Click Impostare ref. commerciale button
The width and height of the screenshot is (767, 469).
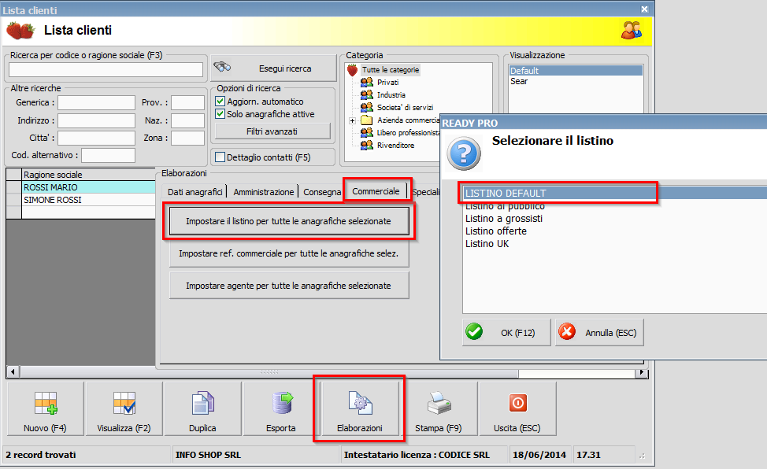tap(288, 254)
